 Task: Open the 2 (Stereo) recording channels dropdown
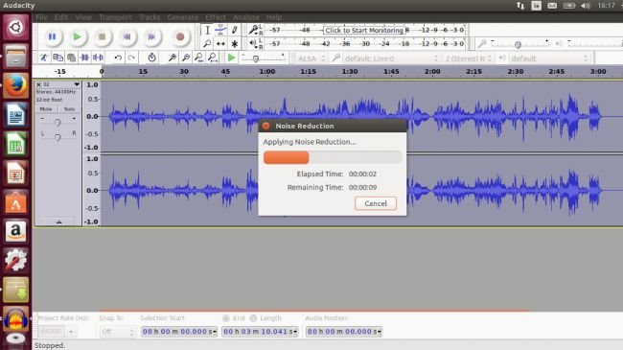469,58
